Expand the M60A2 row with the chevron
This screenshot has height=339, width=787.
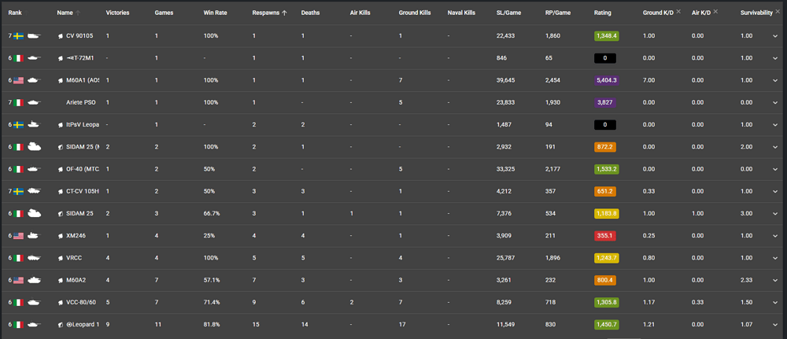[x=775, y=280]
